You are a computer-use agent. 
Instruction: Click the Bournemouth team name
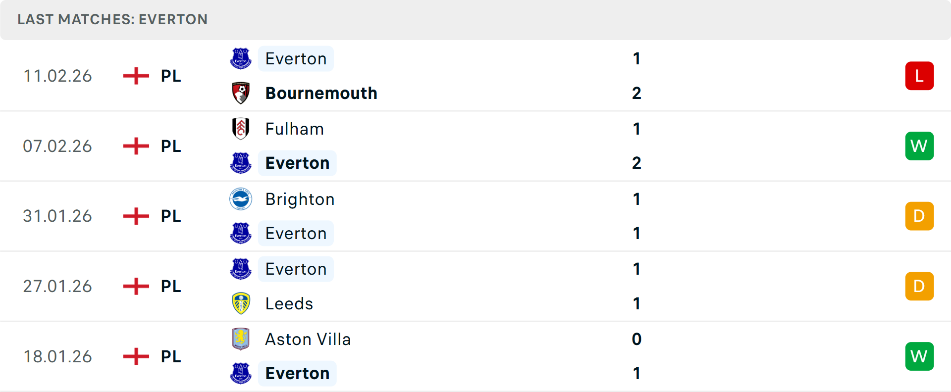point(321,93)
